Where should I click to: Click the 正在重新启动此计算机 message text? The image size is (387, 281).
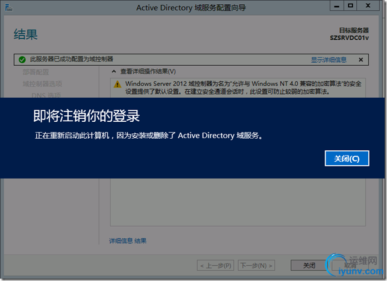pos(148,136)
